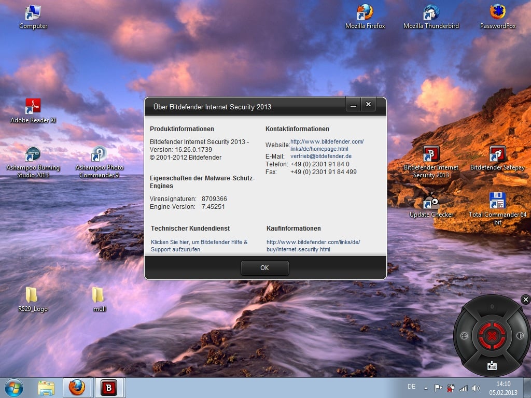Click the Fax number ending 84 499
The width and height of the screenshot is (531, 398).
tap(324, 172)
